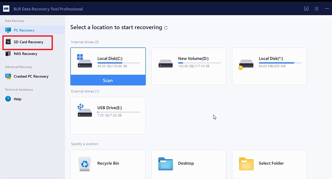Screen dimensions: 332x179
Task: Click the New Volume(D:) drive icon
Action: click(166, 63)
